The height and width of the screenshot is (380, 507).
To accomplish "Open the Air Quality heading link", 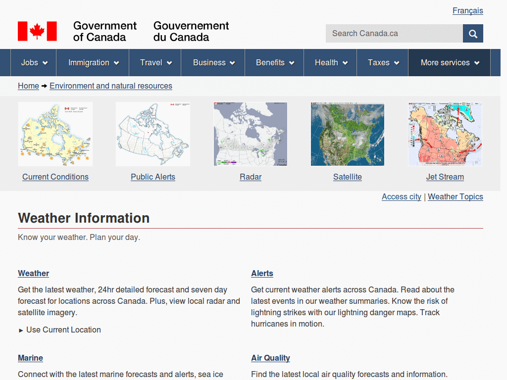I will (271, 358).
